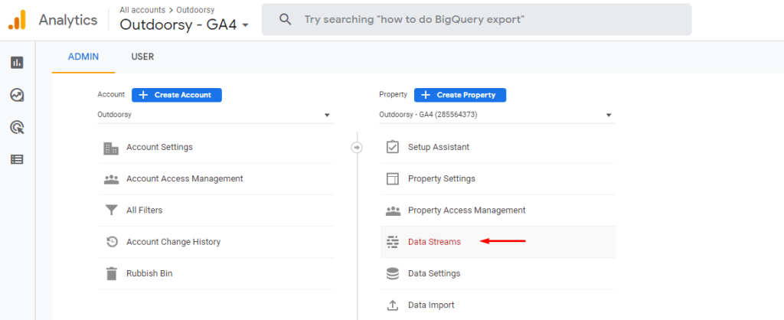Image resolution: width=784 pixels, height=320 pixels.
Task: Click the All Filters funnel icon
Action: (x=111, y=211)
